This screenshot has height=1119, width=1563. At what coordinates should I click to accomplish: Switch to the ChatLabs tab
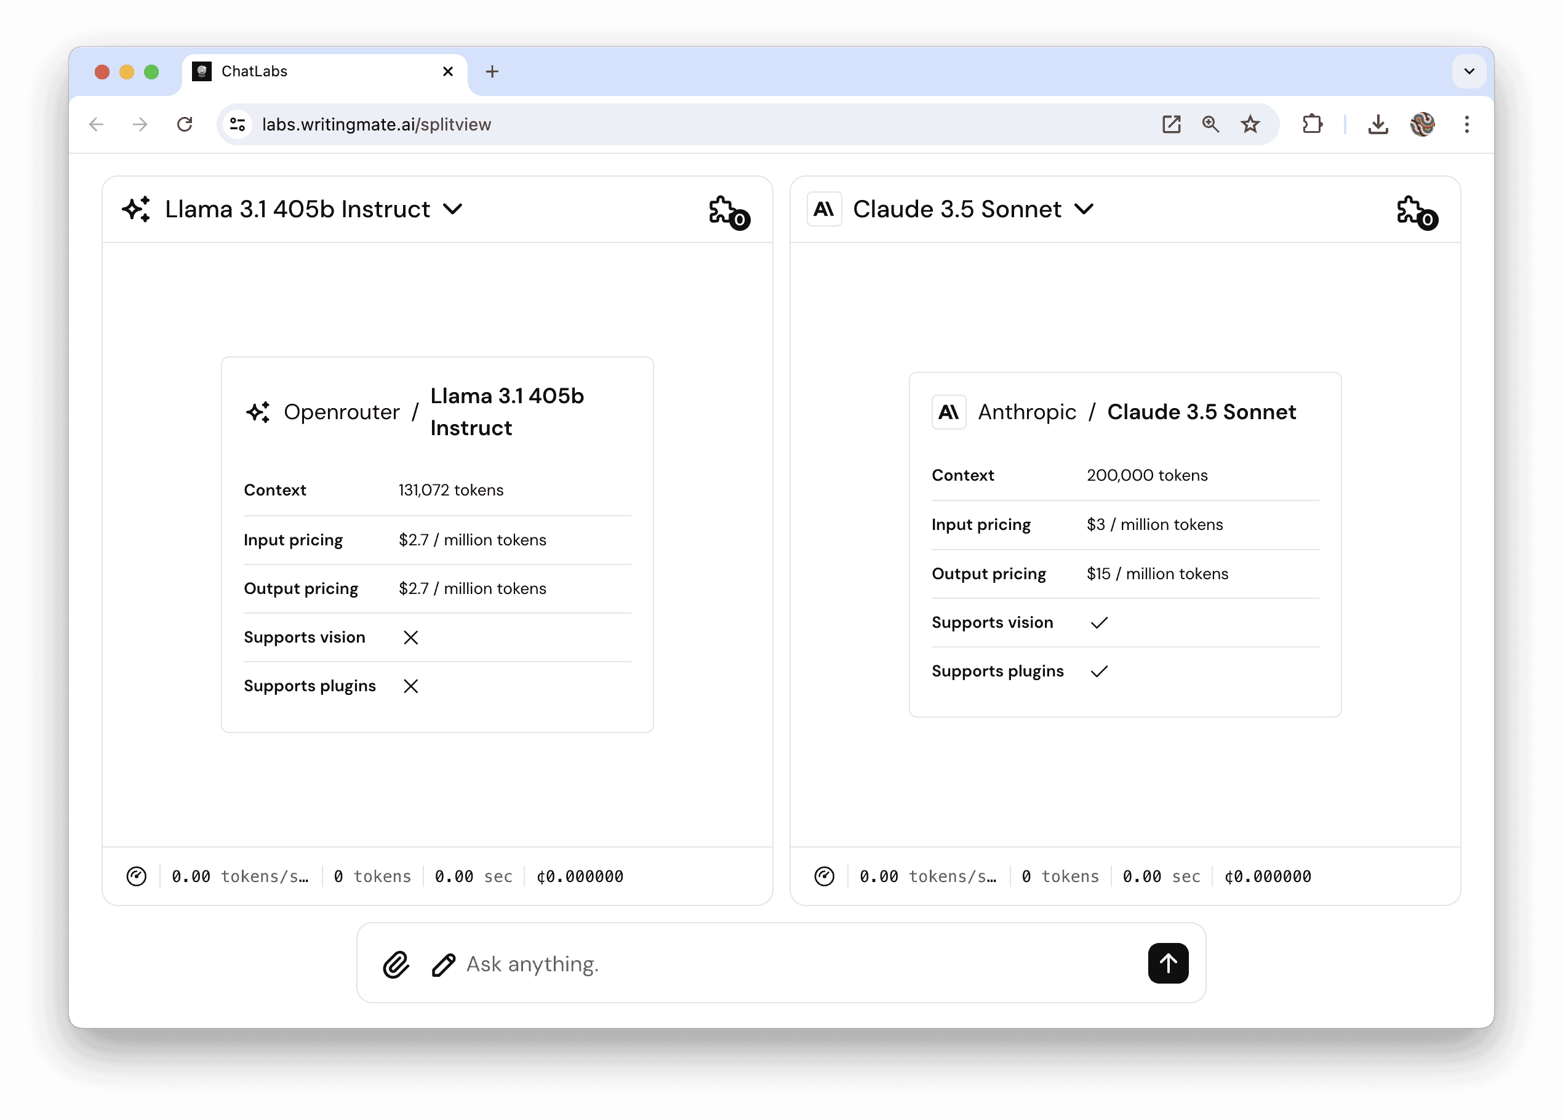click(x=324, y=71)
